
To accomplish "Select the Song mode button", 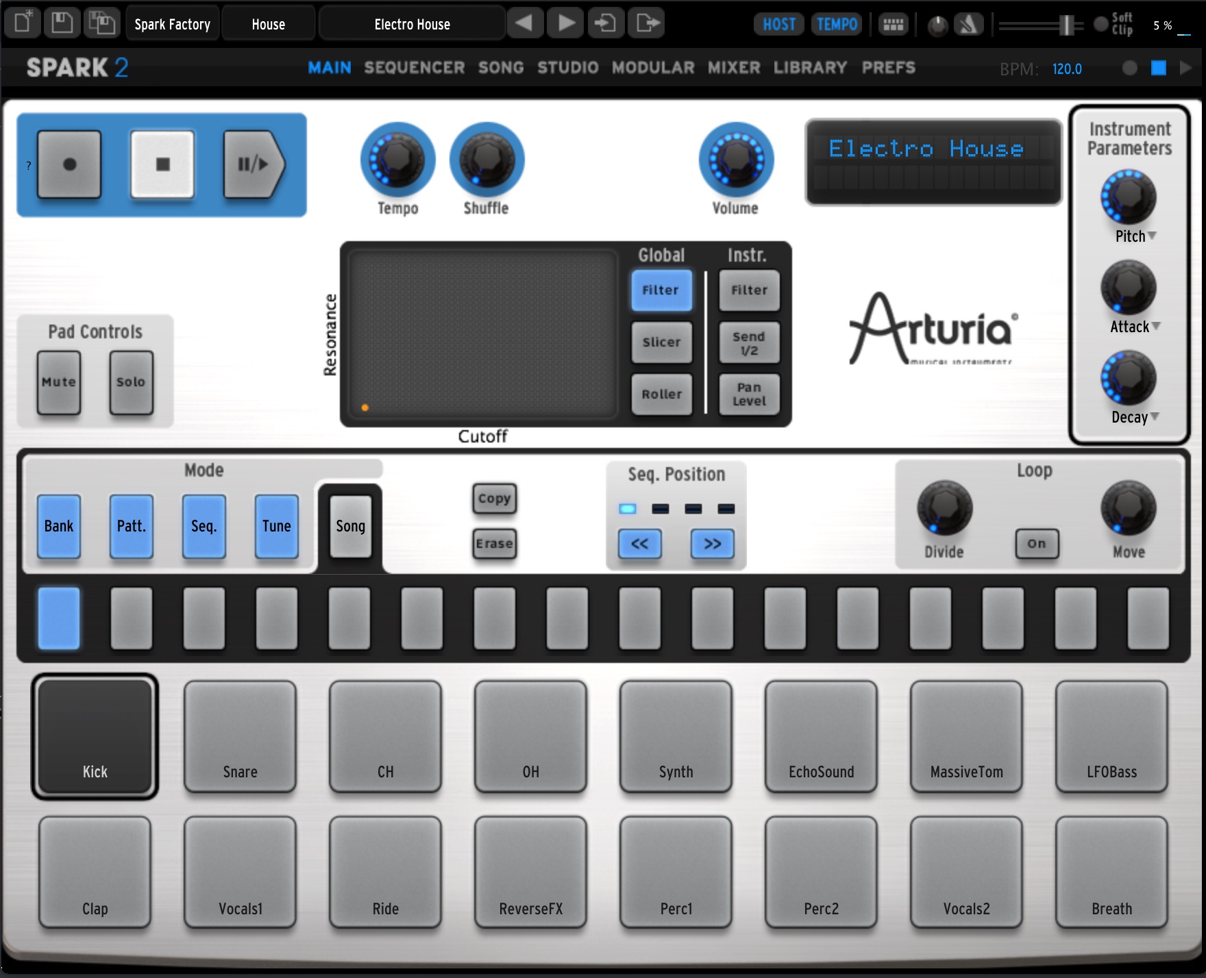I will [x=350, y=526].
